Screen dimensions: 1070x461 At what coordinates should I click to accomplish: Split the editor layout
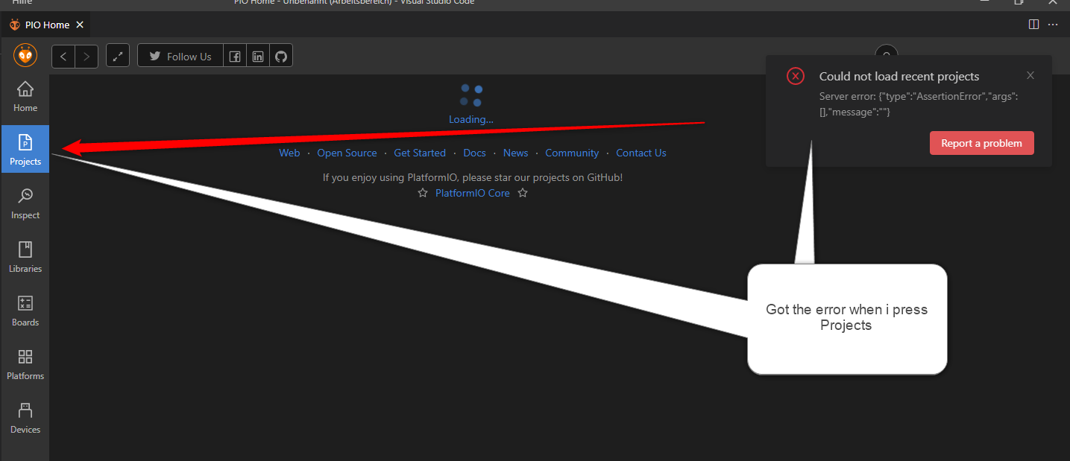point(1033,25)
